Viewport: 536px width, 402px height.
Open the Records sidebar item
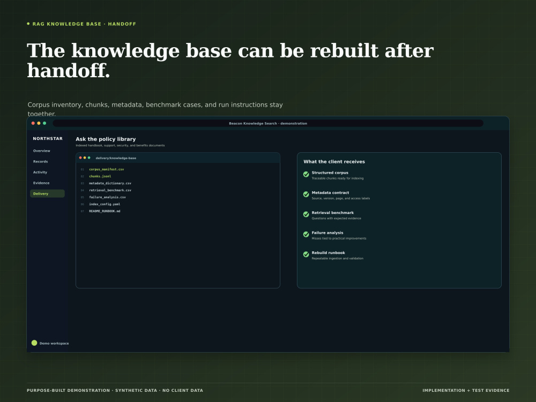(40, 161)
